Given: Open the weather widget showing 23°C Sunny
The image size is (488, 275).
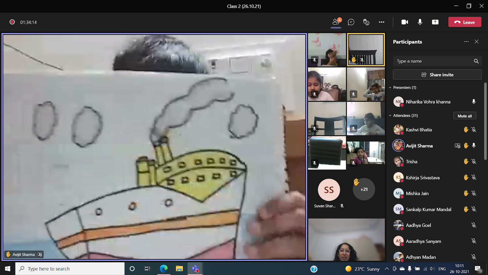Looking at the screenshot, I should pyautogui.click(x=362, y=269).
